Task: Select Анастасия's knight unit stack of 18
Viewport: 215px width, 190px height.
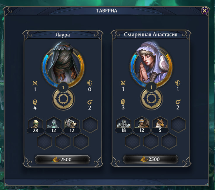Action: coord(124,125)
